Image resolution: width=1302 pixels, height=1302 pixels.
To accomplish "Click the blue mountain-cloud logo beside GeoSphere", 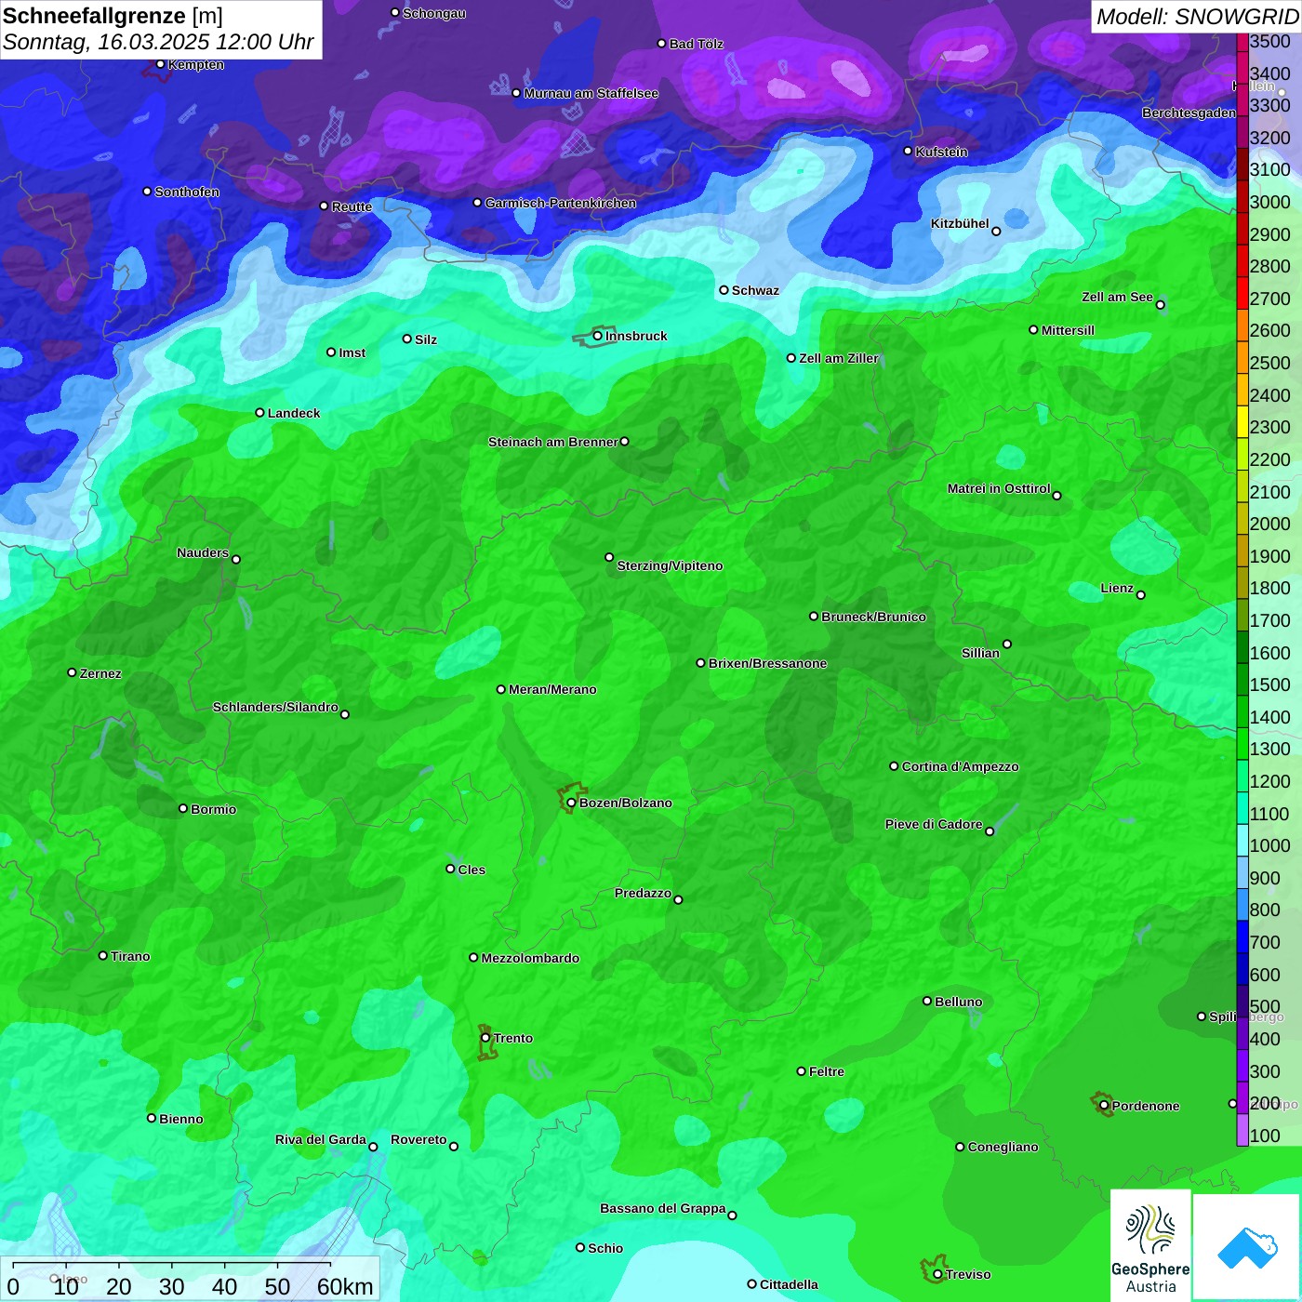I will click(x=1247, y=1247).
